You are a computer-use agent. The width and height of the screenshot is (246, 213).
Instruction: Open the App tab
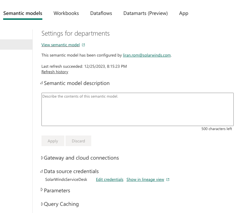pos(184,13)
